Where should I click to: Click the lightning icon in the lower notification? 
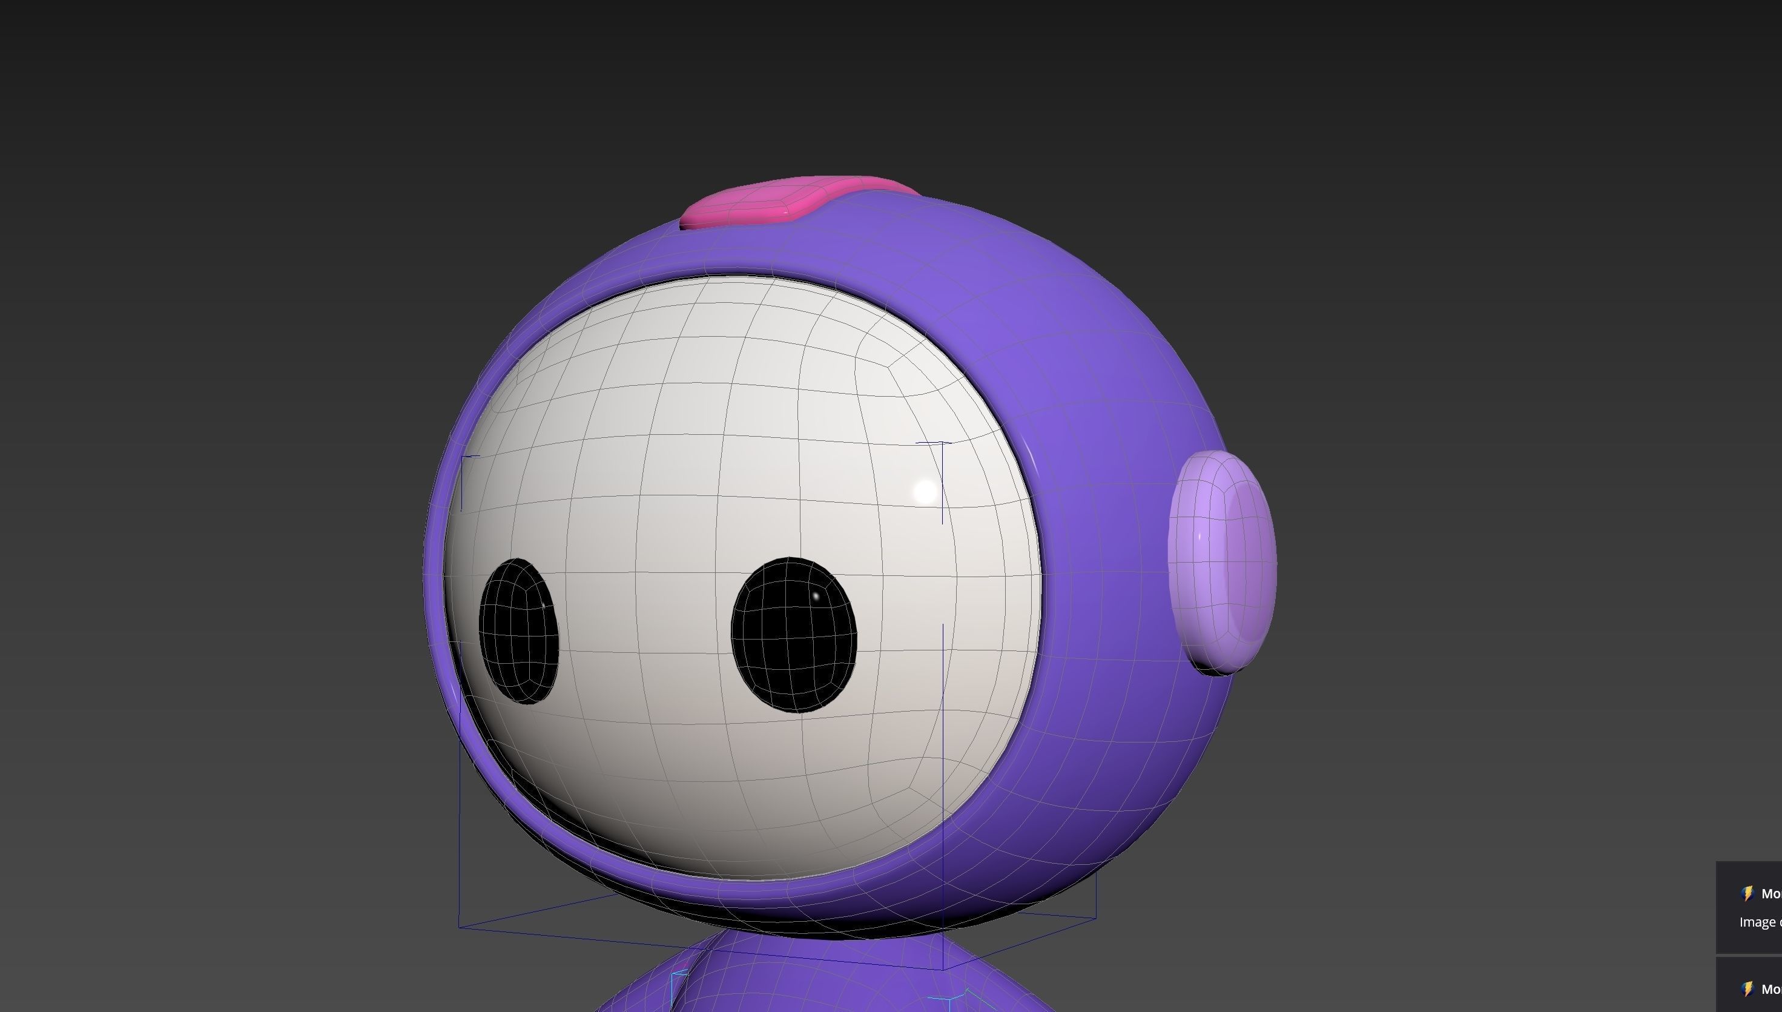coord(1748,988)
